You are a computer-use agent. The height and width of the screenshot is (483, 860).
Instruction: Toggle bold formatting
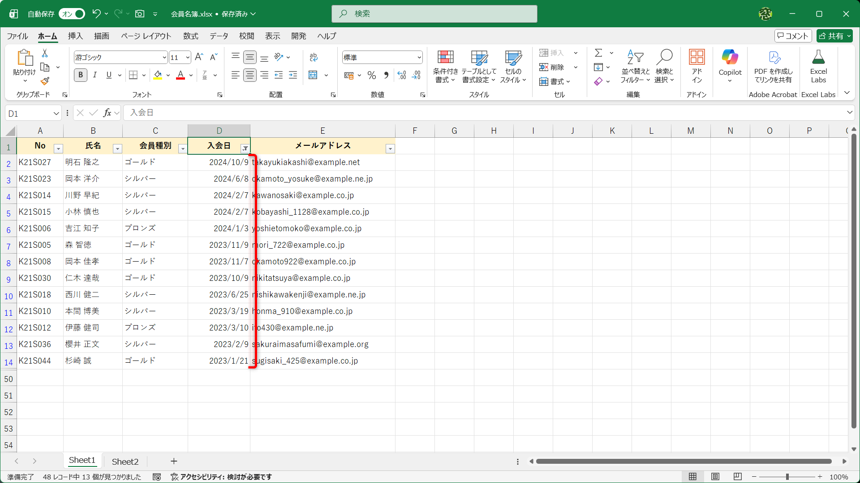coord(81,75)
